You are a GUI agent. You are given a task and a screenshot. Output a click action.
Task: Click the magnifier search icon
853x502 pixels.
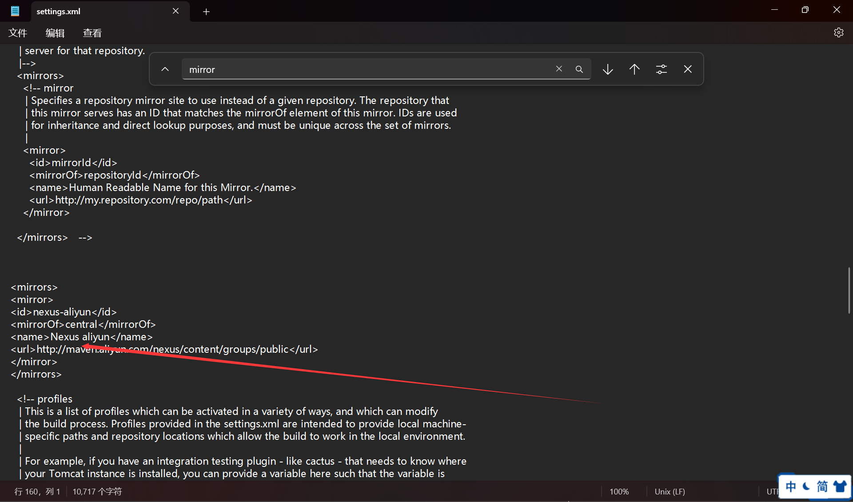coord(579,69)
